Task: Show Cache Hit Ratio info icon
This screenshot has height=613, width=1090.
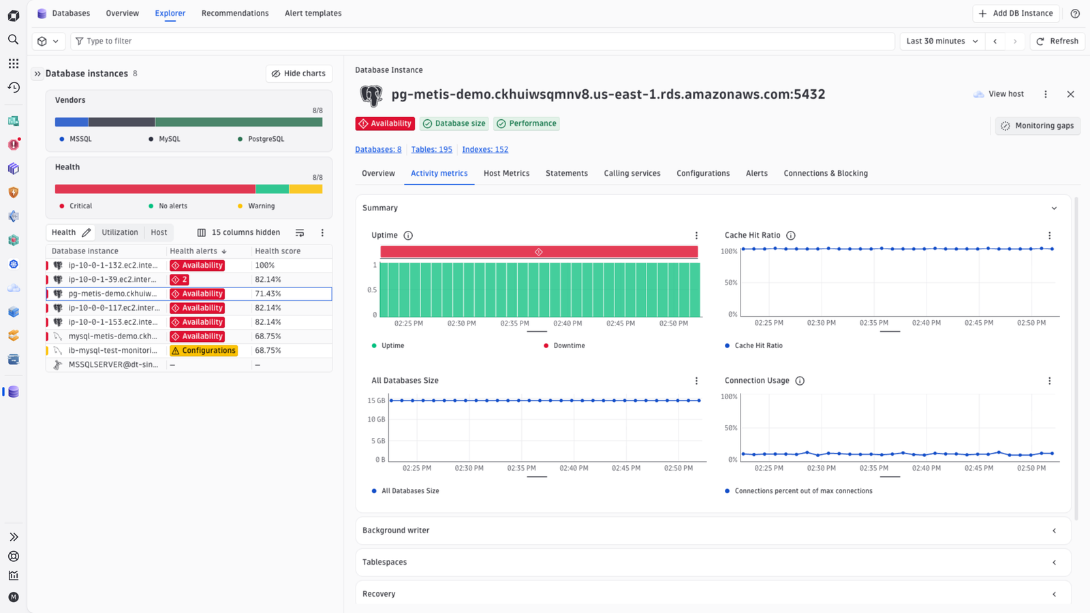Action: [x=791, y=236]
